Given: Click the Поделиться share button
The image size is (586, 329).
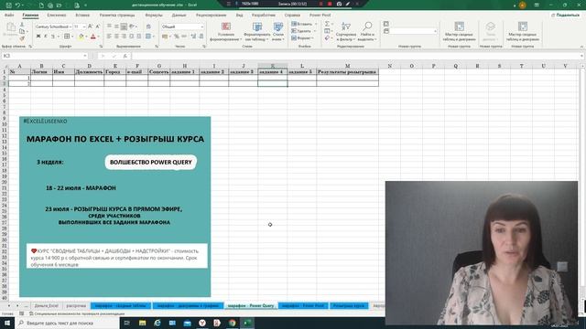Looking at the screenshot, I should click(x=565, y=15).
